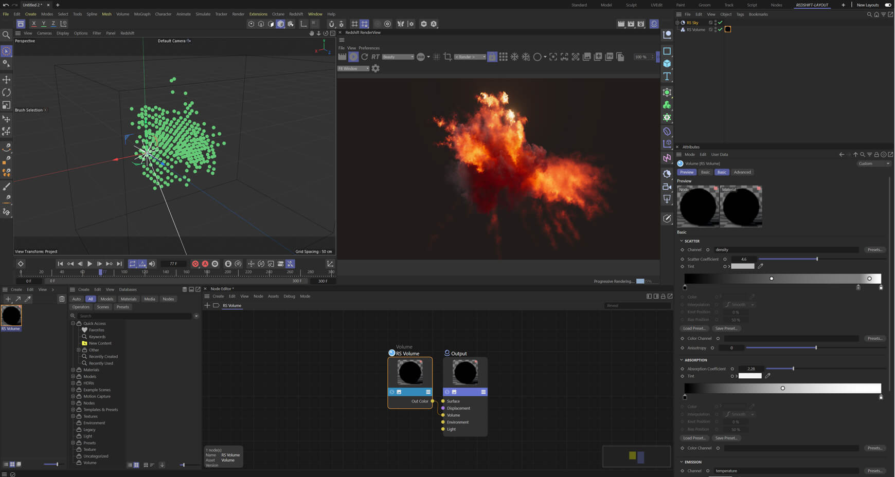The image size is (895, 477).
Task: Collapse the ABSORPTION section
Action: coord(682,360)
